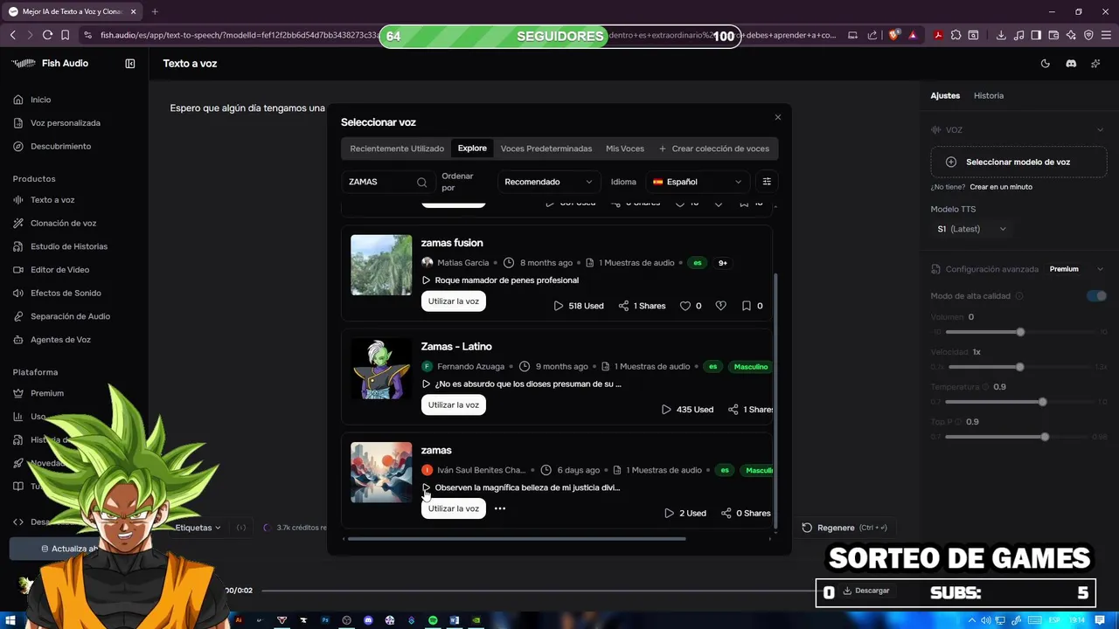
Task: Select the Explore tab
Action: pyautogui.click(x=472, y=149)
